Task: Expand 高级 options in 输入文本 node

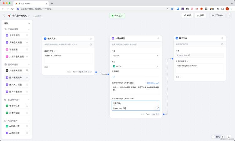Action: pyautogui.click(x=47, y=67)
